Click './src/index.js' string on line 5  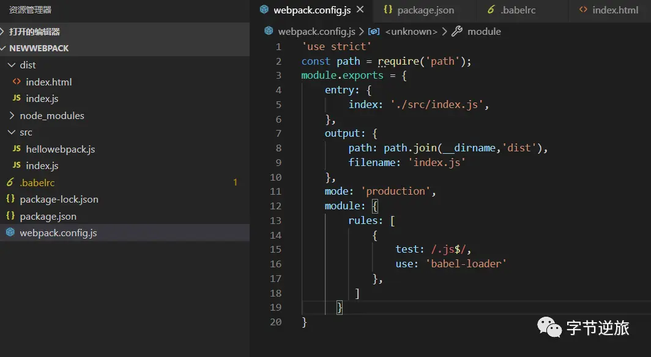click(x=436, y=104)
